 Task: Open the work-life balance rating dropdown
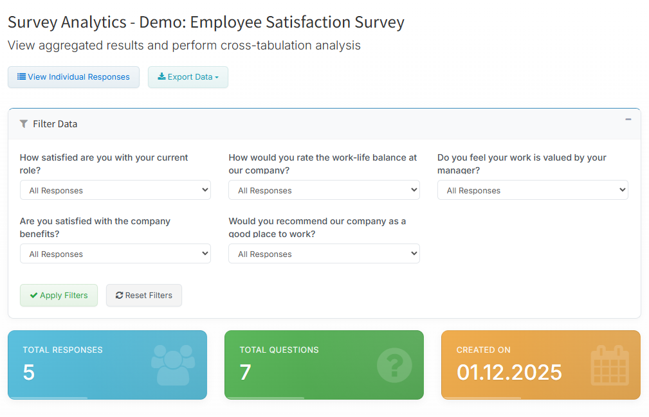324,190
